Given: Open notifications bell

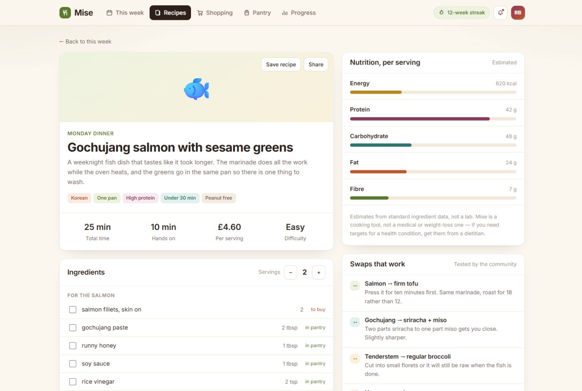Looking at the screenshot, I should (x=500, y=13).
